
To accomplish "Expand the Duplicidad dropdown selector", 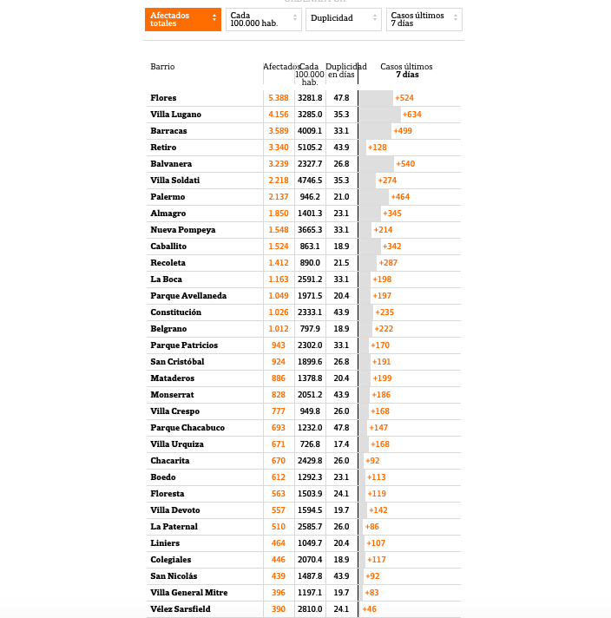I will coord(343,18).
